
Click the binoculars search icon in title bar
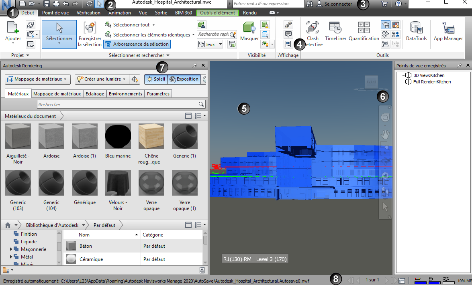(x=310, y=4)
